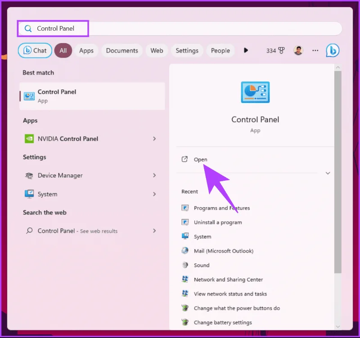Open recent Sound entry

point(202,265)
